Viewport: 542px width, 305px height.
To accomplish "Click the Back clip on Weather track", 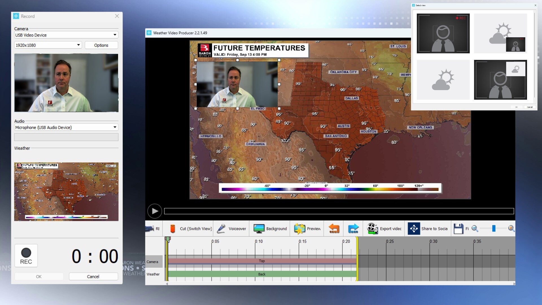I will pos(262,274).
